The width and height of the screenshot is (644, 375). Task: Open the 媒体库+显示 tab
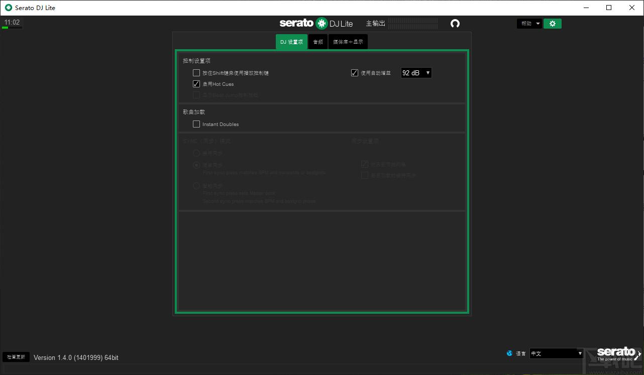[348, 42]
